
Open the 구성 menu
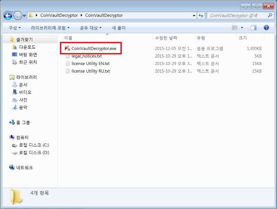click(x=15, y=28)
